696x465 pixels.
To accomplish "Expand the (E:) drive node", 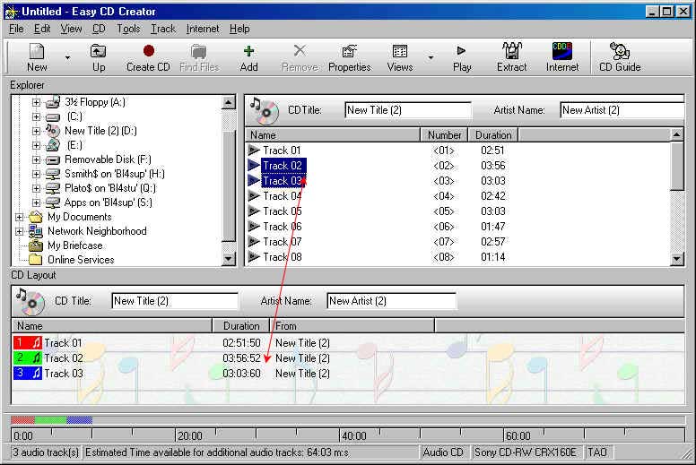I will (37, 145).
